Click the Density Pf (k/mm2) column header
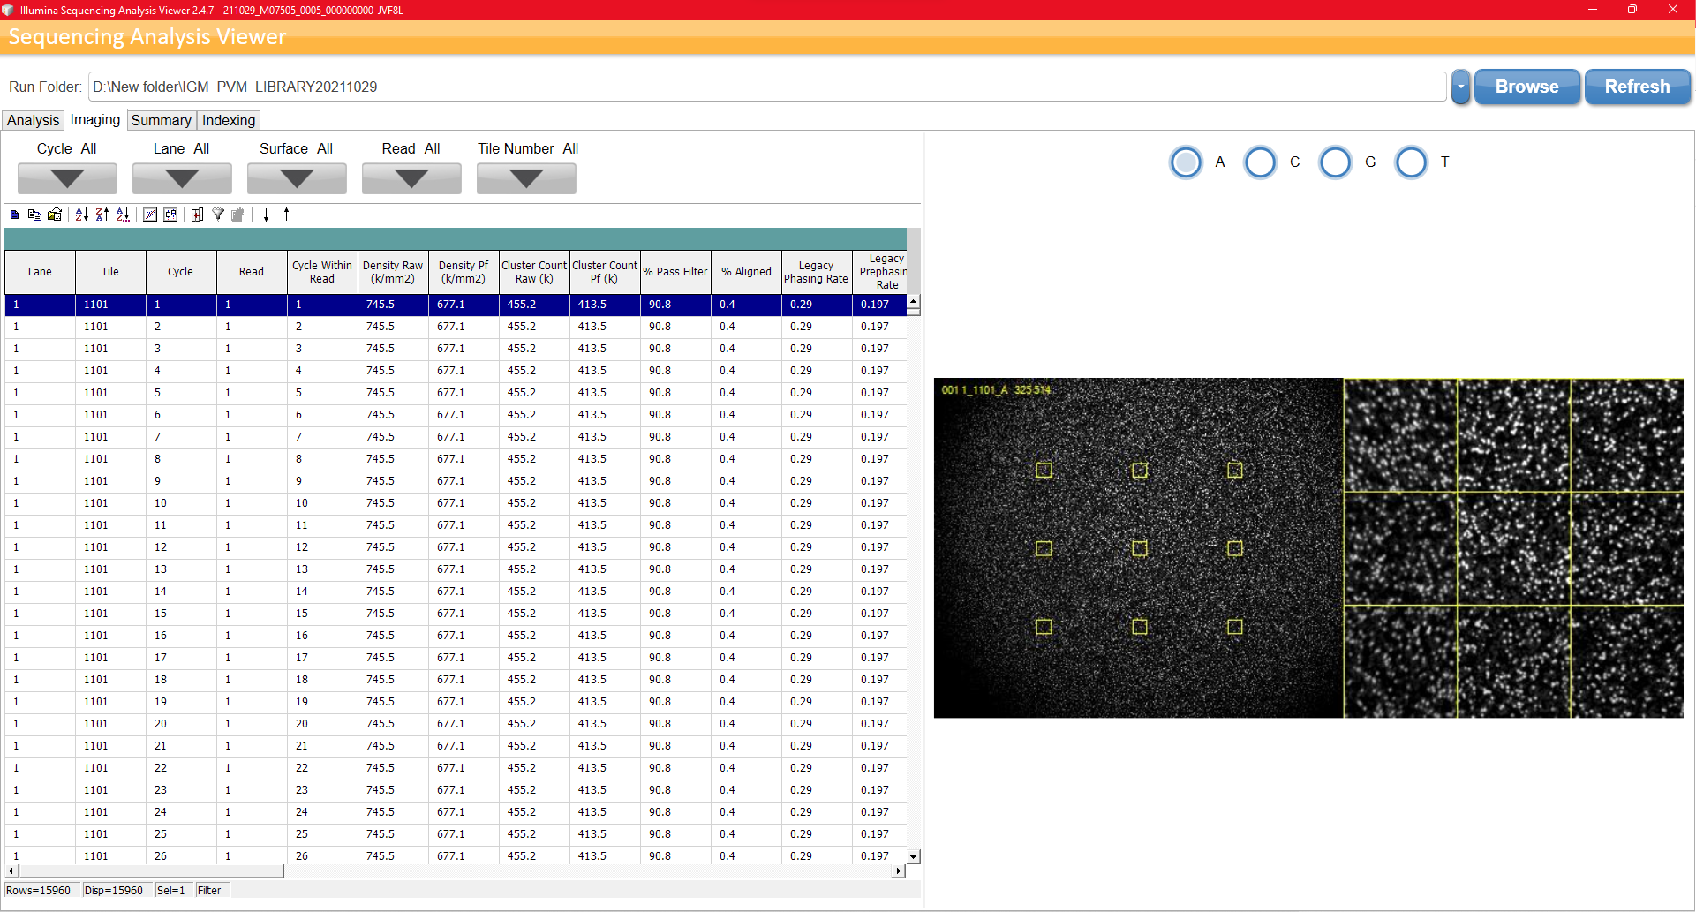 pyautogui.click(x=464, y=272)
